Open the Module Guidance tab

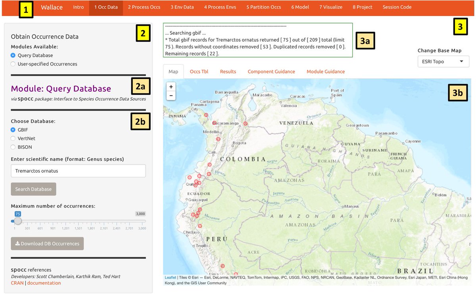pyautogui.click(x=325, y=71)
